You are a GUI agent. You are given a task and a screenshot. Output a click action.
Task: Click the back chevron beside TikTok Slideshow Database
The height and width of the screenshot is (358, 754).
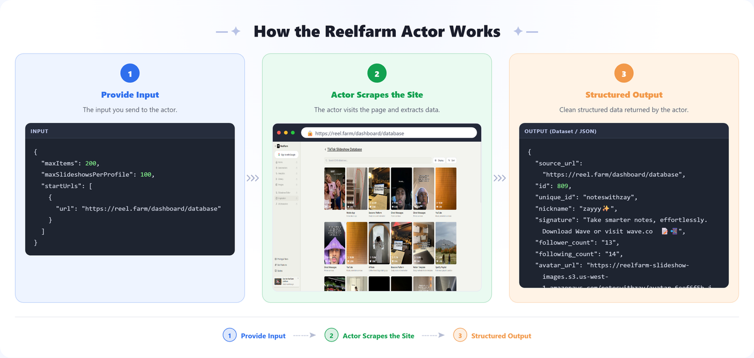click(325, 149)
